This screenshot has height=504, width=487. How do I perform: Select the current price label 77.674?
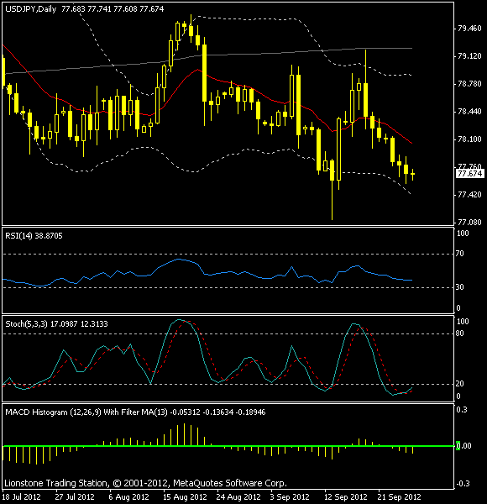click(x=469, y=174)
